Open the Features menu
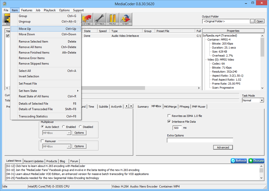 [27, 10]
